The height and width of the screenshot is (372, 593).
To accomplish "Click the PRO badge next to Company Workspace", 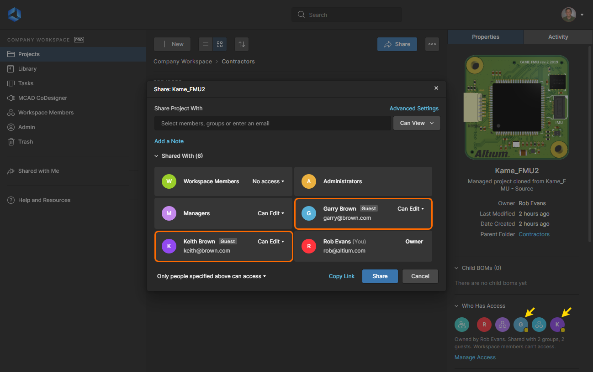I will click(x=79, y=40).
